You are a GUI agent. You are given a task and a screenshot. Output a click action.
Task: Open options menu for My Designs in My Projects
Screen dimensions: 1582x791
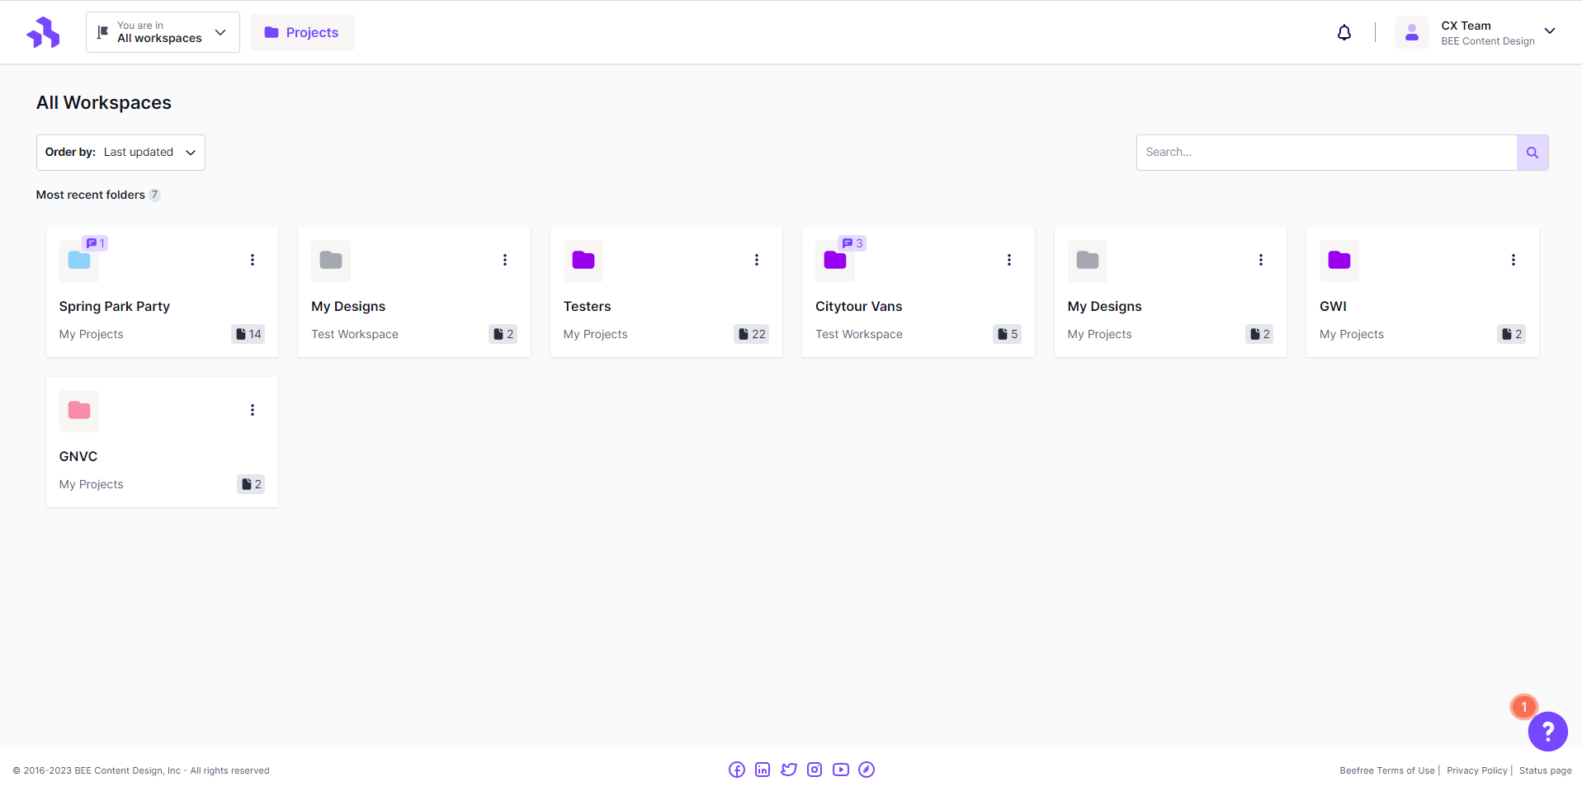tap(1261, 260)
